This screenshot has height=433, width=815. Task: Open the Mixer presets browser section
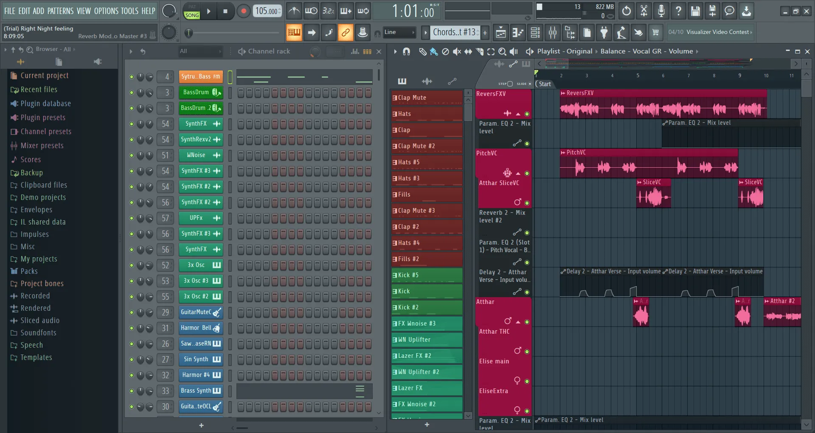click(42, 145)
